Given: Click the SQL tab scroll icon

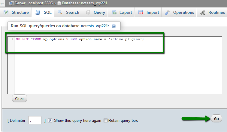Looking at the screenshot, I should point(38,12).
